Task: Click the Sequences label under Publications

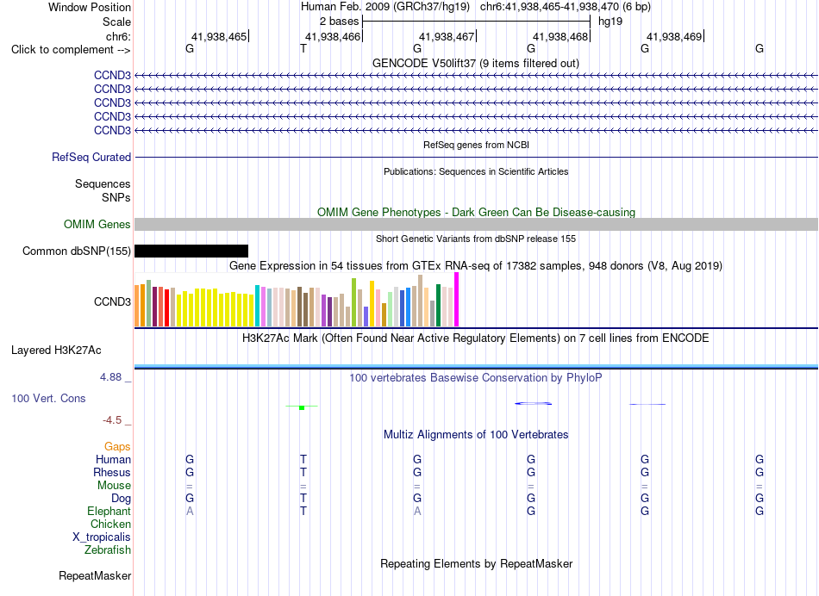Action: [x=103, y=183]
